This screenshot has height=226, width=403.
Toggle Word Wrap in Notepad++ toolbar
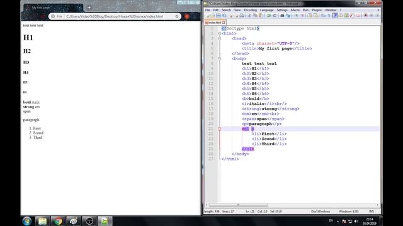323,16
